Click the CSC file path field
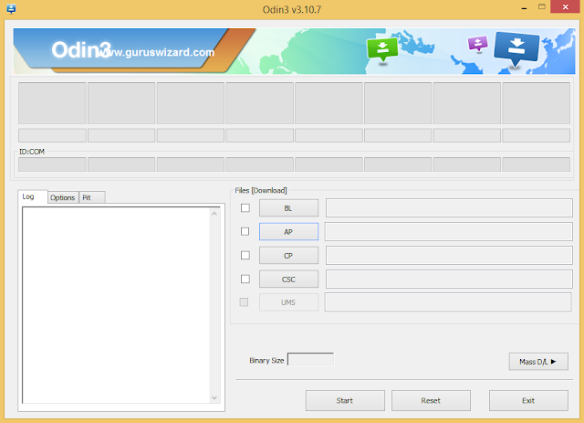The image size is (584, 423). (449, 279)
